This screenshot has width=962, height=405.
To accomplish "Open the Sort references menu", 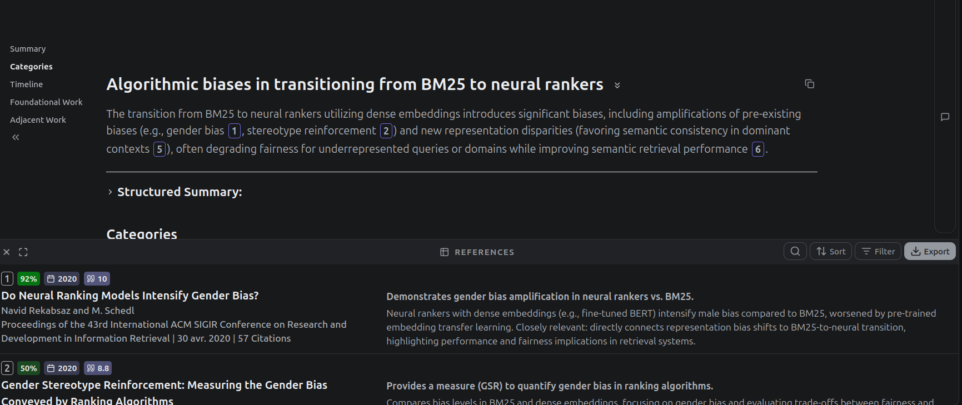I will coord(831,251).
